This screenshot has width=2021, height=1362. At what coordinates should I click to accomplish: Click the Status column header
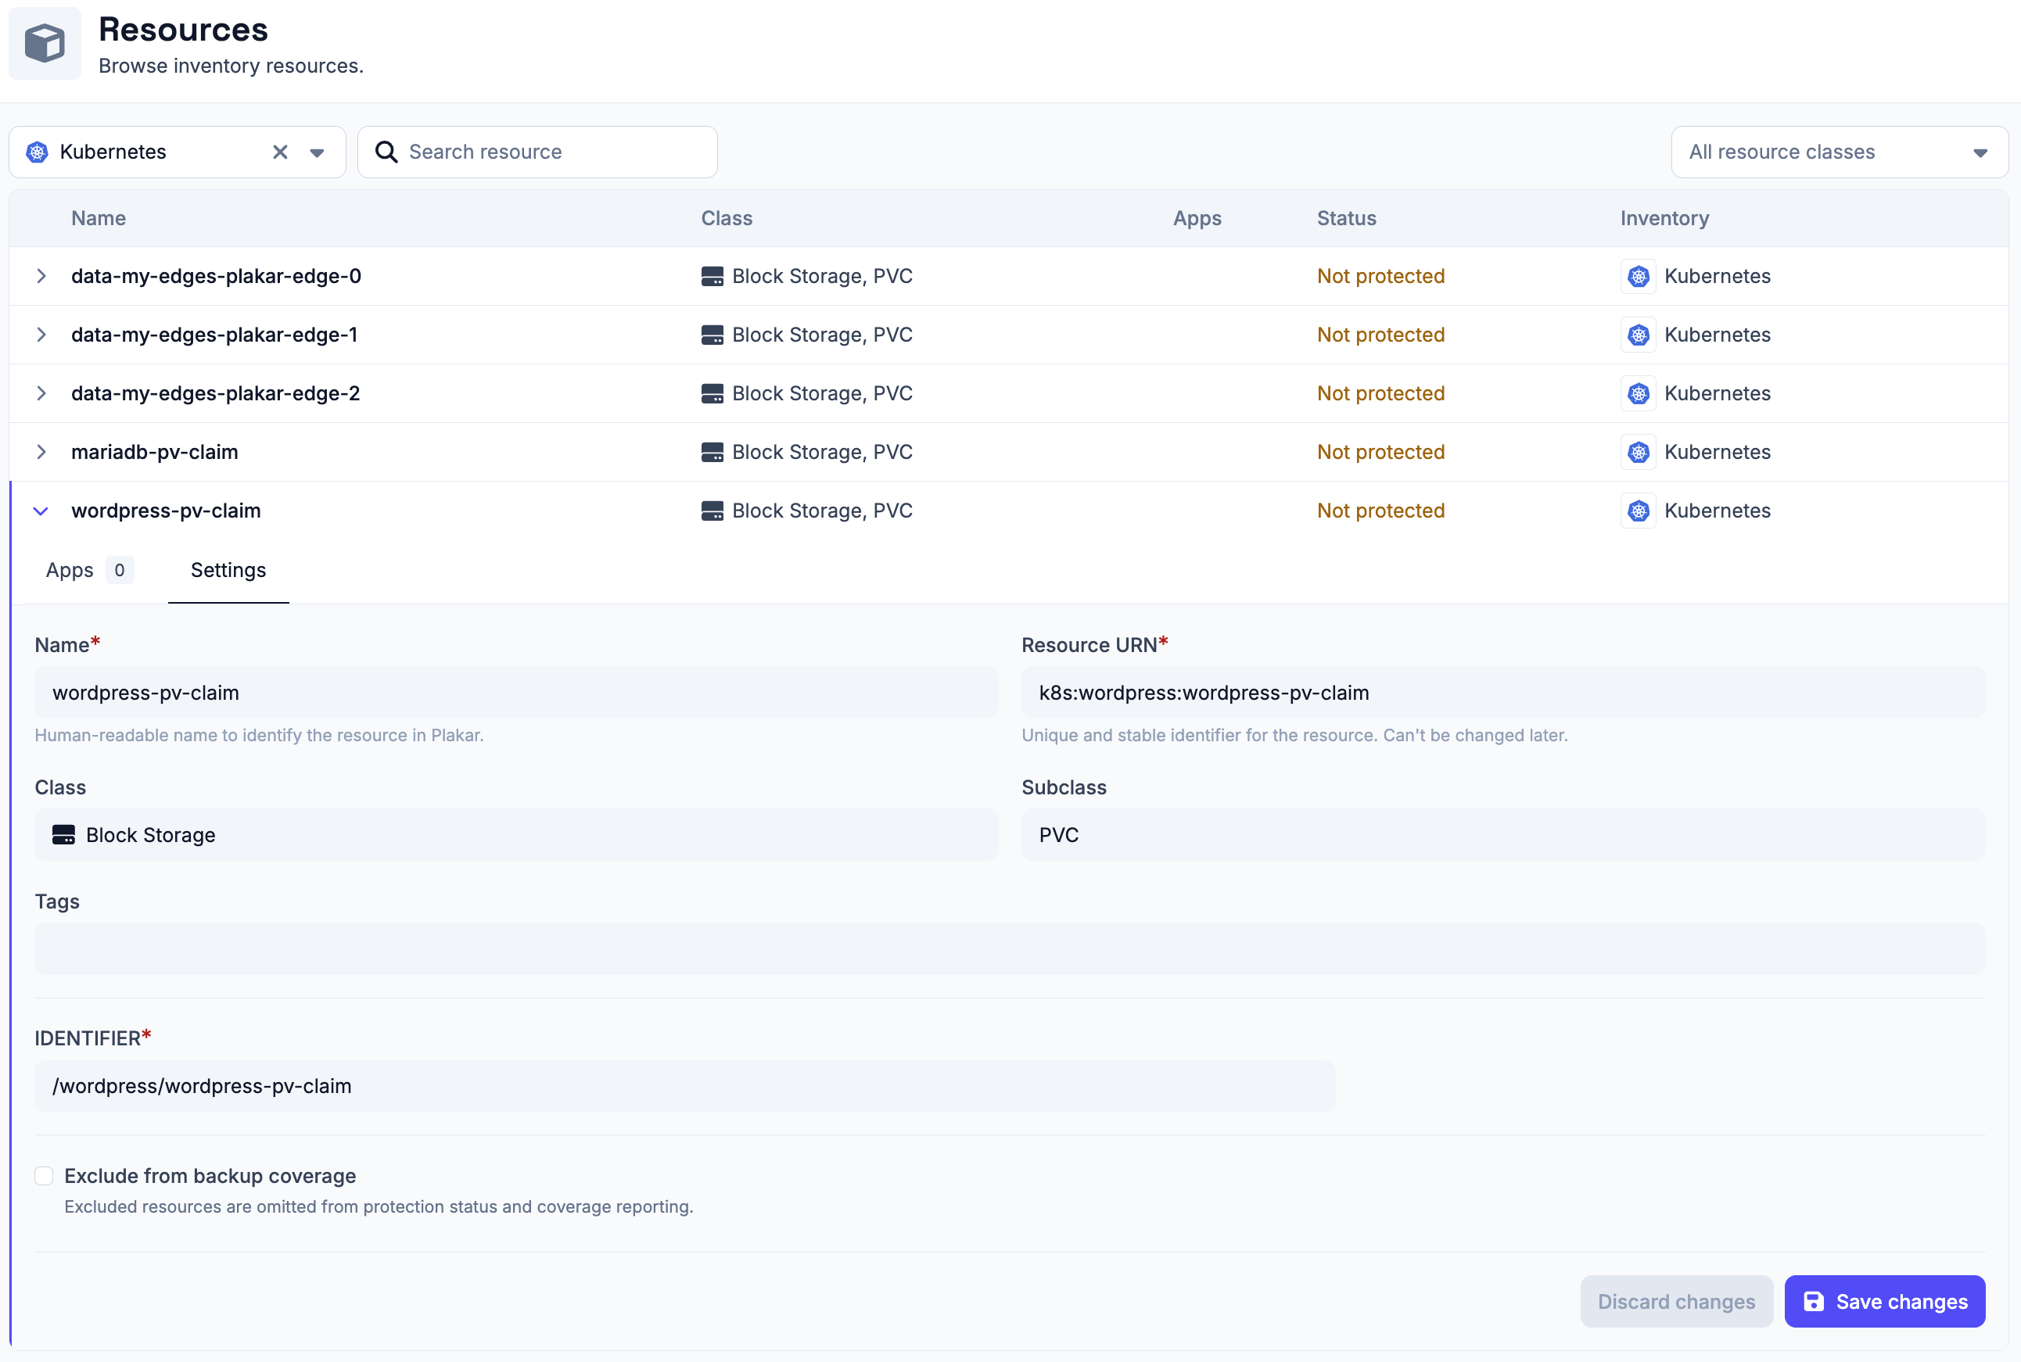click(1346, 218)
